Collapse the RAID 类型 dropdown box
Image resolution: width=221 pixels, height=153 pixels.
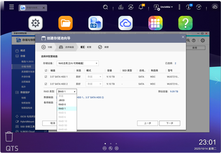(67, 91)
